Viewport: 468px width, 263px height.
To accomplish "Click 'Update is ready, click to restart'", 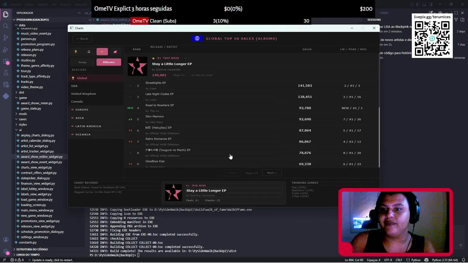I will point(50,260).
